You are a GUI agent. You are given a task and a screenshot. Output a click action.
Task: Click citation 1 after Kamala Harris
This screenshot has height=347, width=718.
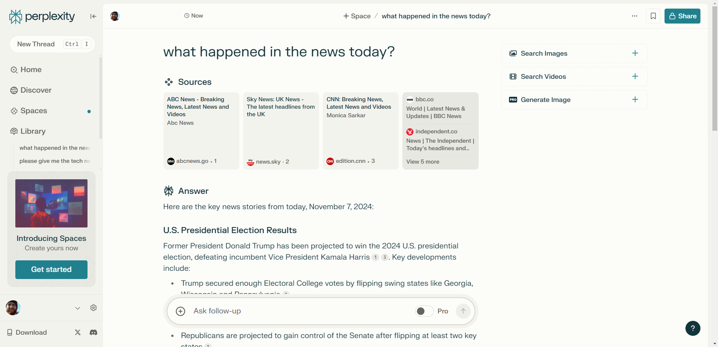(375, 257)
